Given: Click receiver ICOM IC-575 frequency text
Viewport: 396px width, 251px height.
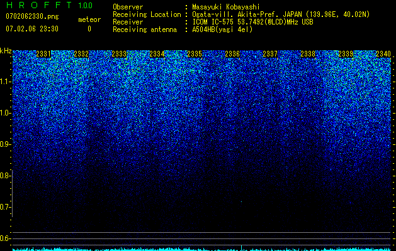Looking at the screenshot, I should 252,22.
